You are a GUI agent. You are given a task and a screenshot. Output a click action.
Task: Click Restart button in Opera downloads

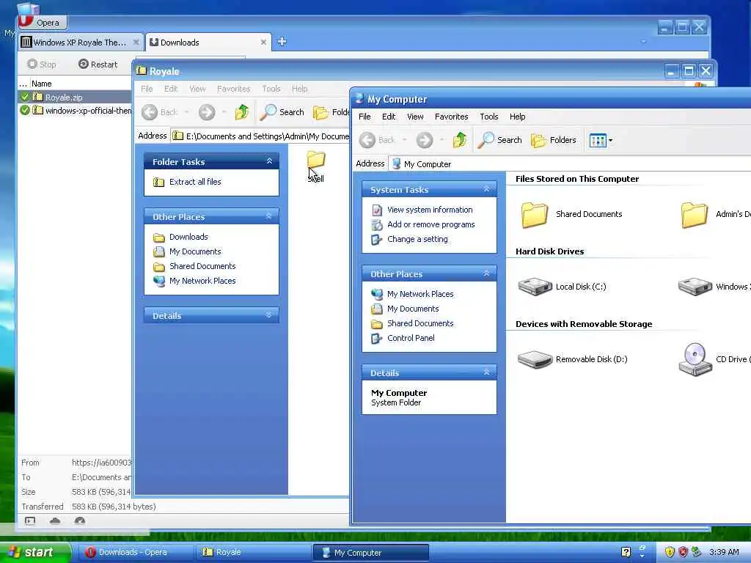click(98, 65)
